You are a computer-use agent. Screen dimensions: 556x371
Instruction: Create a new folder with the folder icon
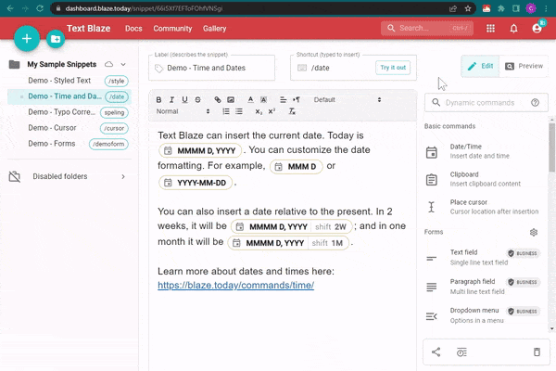pyautogui.click(x=56, y=40)
